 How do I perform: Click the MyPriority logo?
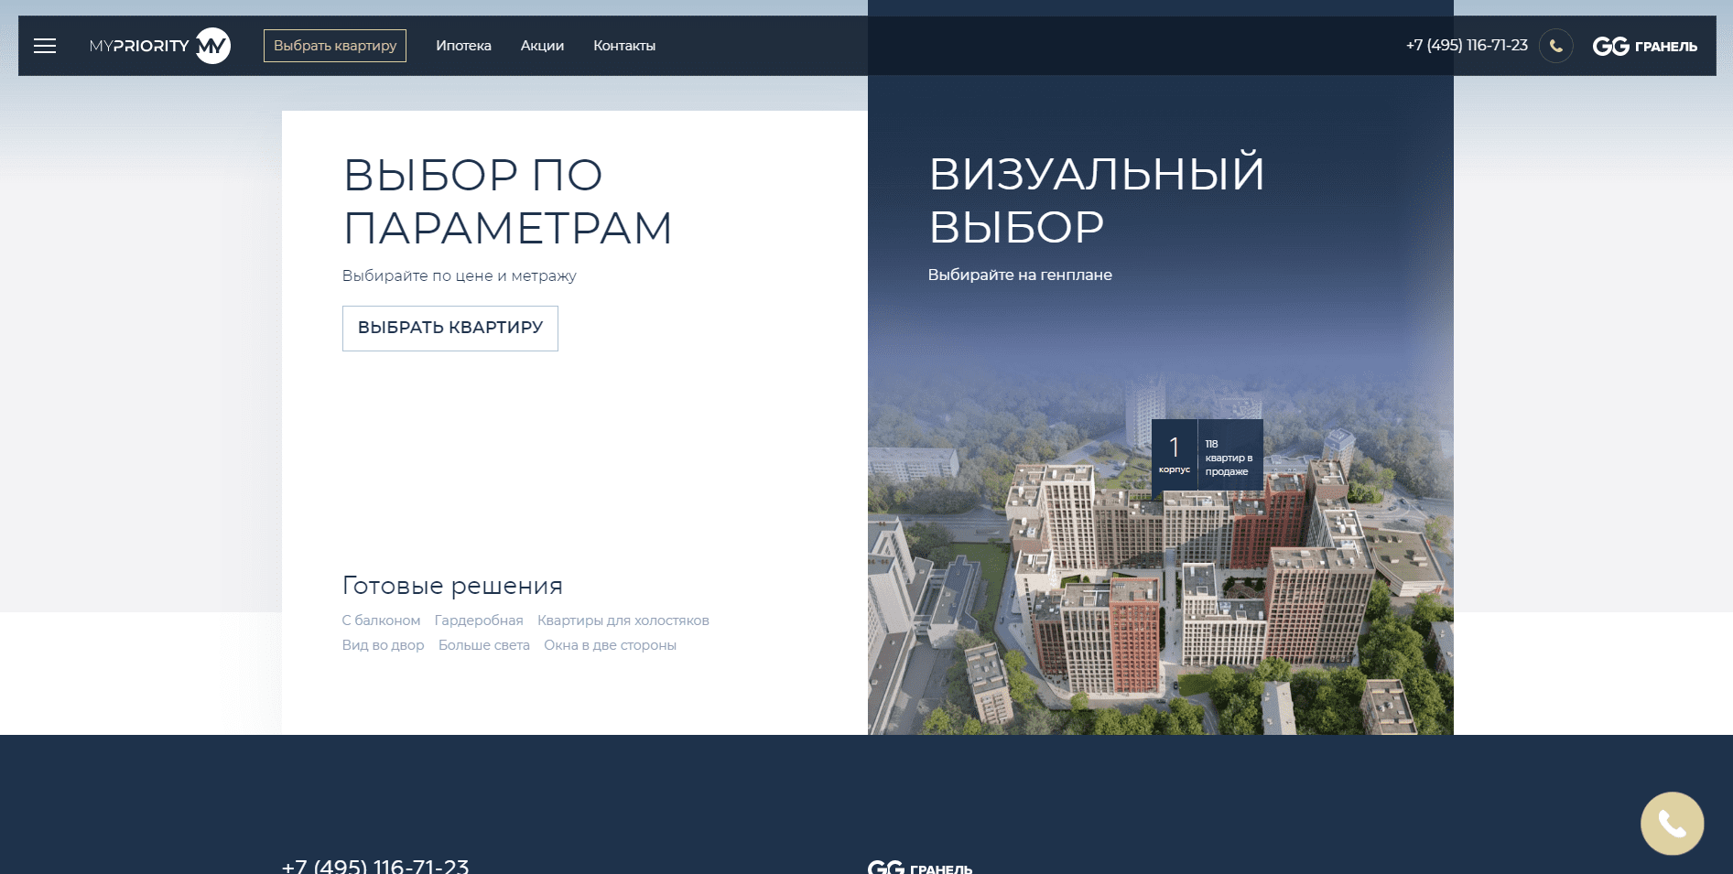click(x=160, y=46)
